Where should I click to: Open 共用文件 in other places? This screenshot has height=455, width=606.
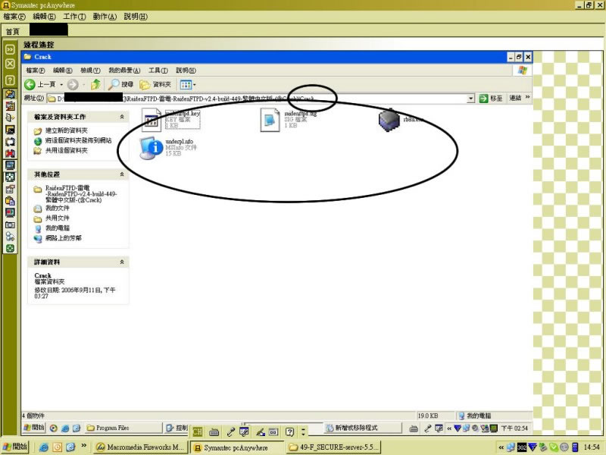[58, 218]
